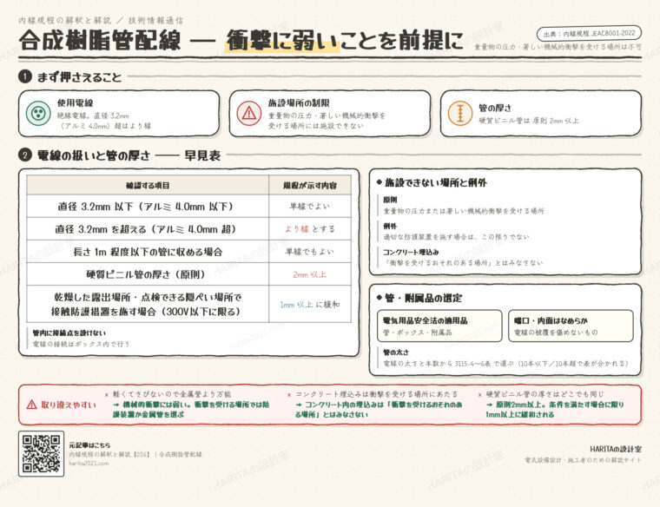Select the red cell 2mm 以上
This screenshot has height=507, width=660.
pyautogui.click(x=310, y=274)
